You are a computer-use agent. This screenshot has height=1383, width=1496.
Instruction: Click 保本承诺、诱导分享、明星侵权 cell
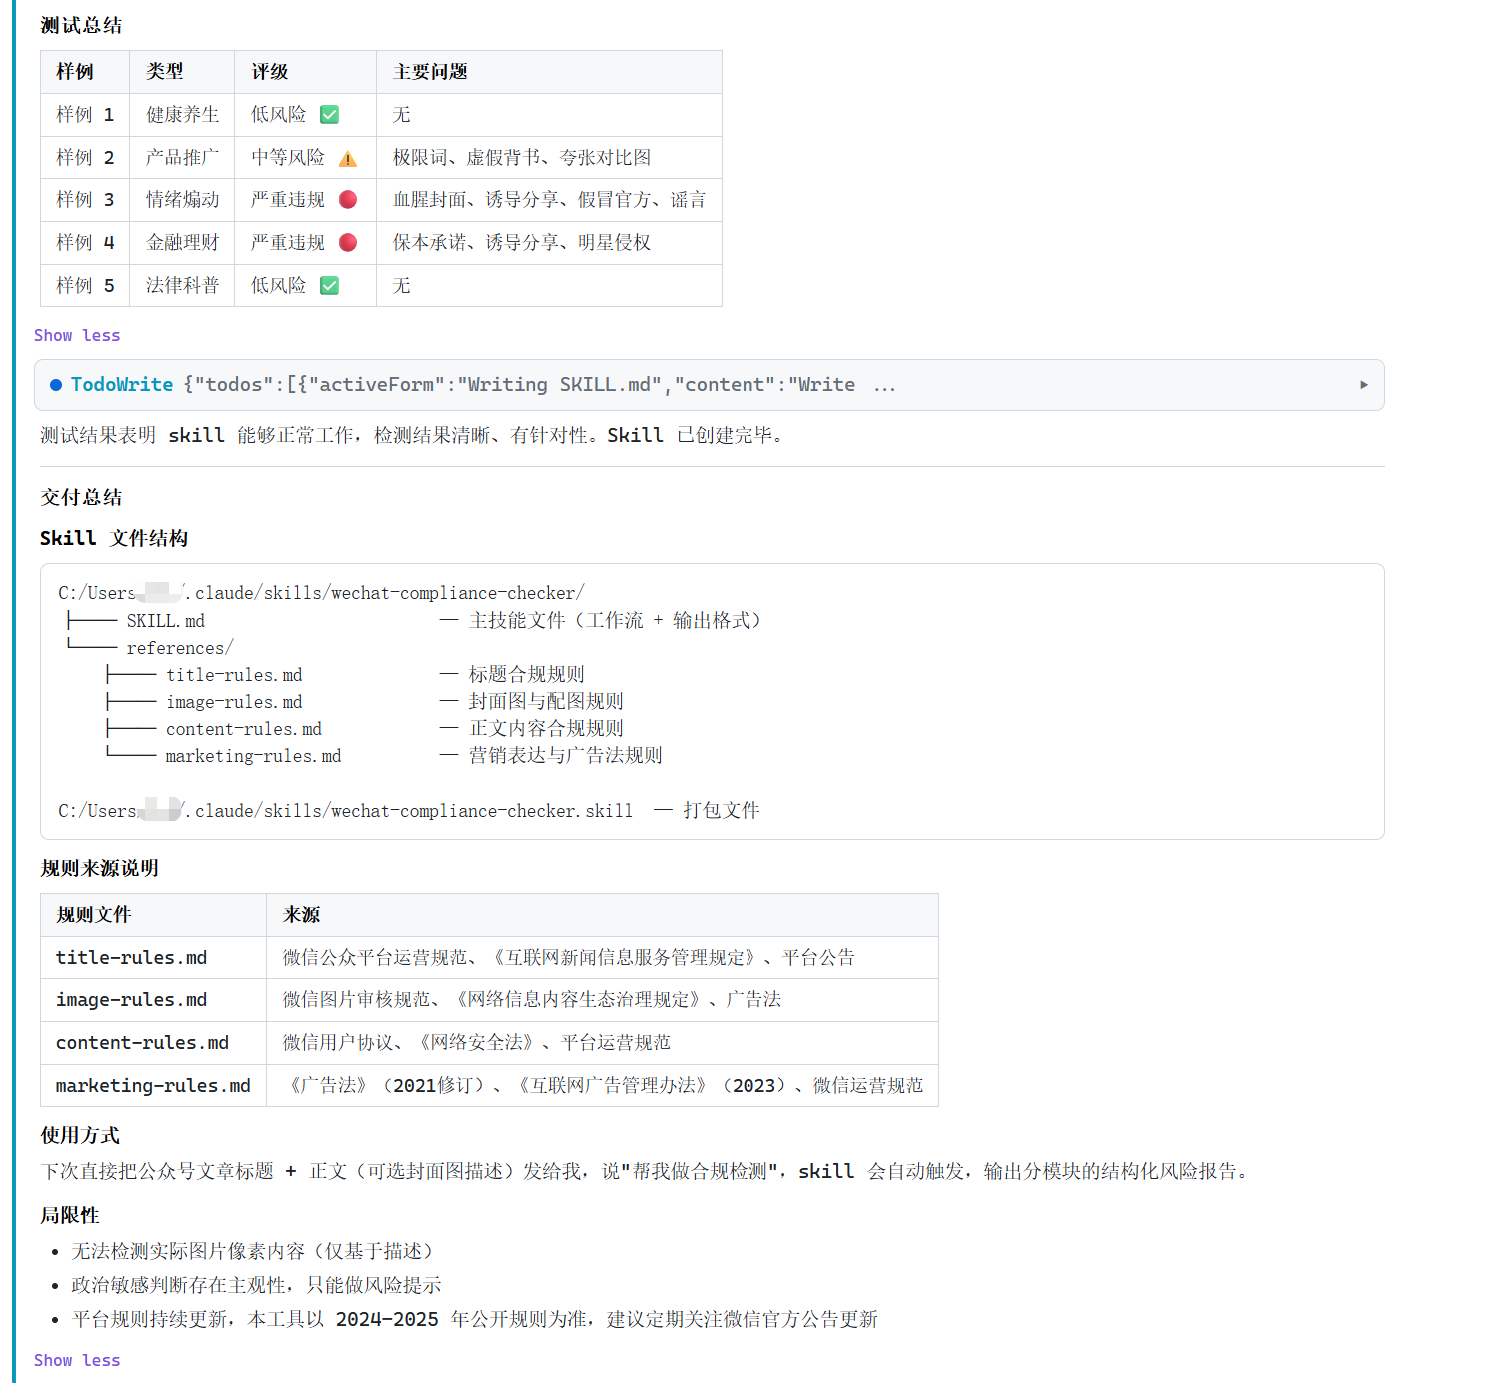[549, 243]
